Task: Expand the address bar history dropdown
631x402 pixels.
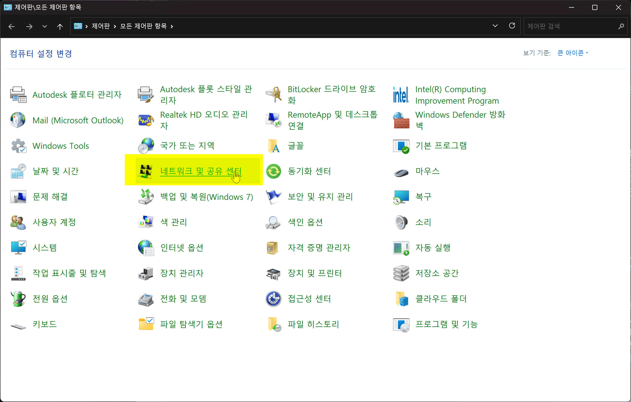Action: coord(495,26)
